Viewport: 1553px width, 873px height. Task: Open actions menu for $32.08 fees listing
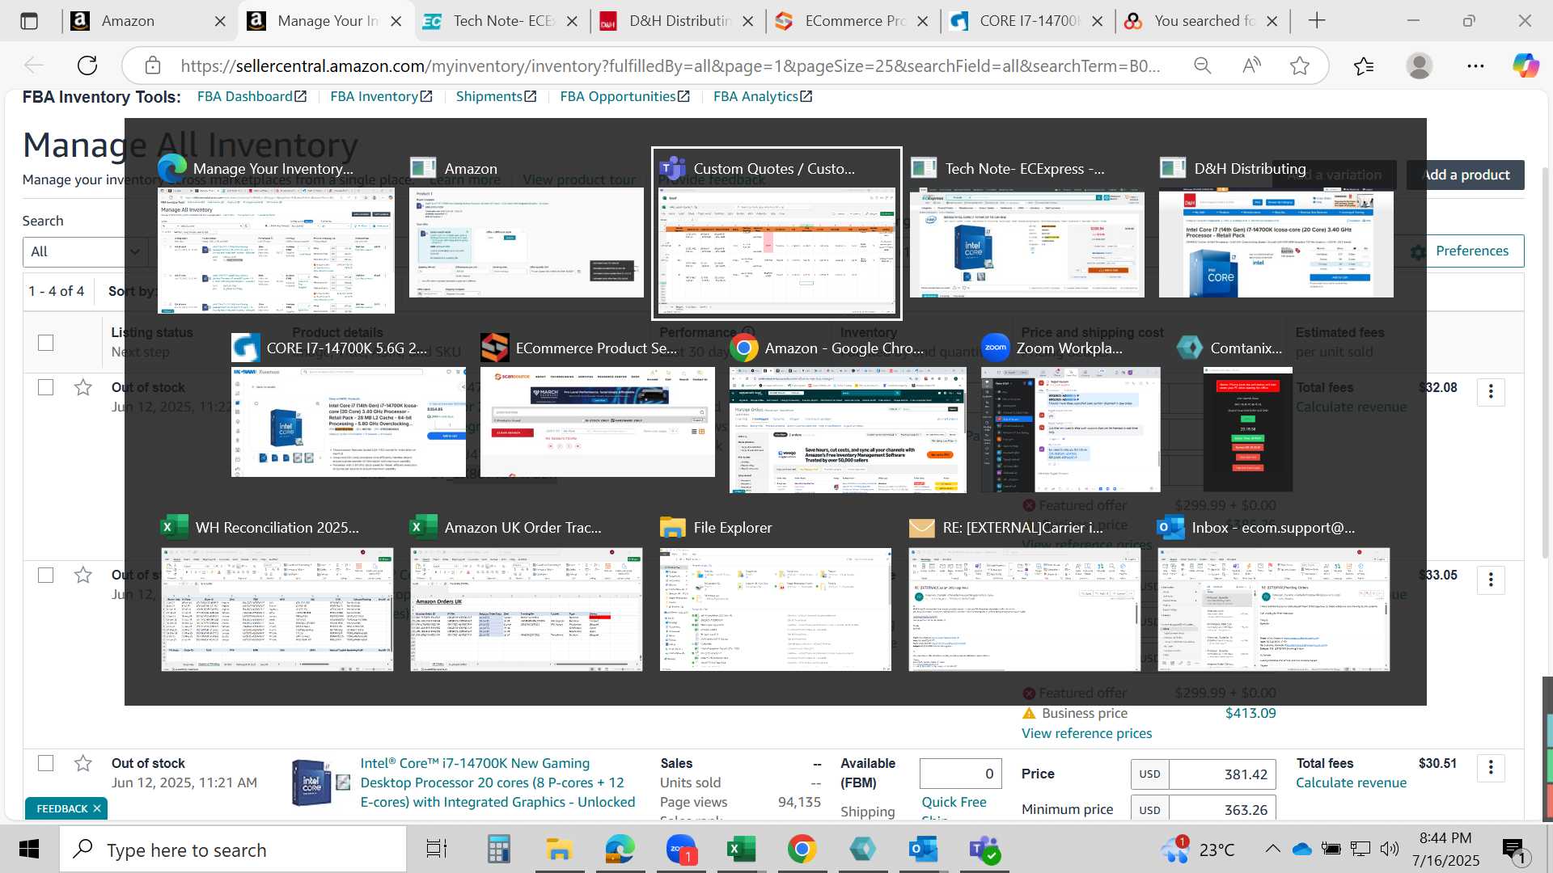pos(1491,392)
